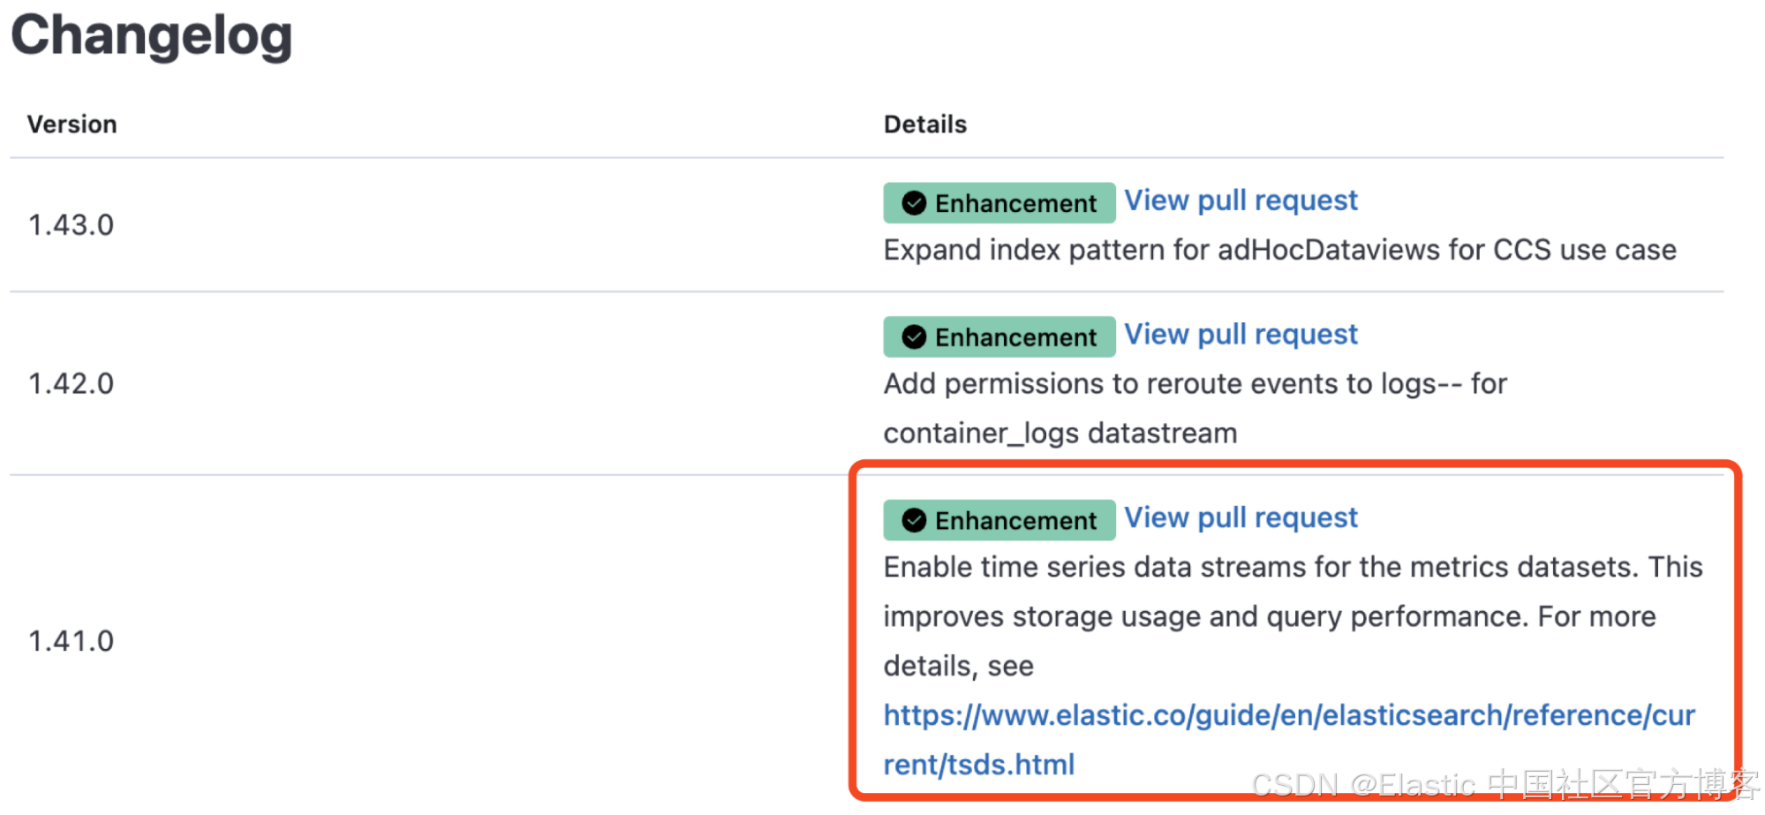The width and height of the screenshot is (1765, 815).
Task: Select version number 1.43.0
Action: [71, 225]
